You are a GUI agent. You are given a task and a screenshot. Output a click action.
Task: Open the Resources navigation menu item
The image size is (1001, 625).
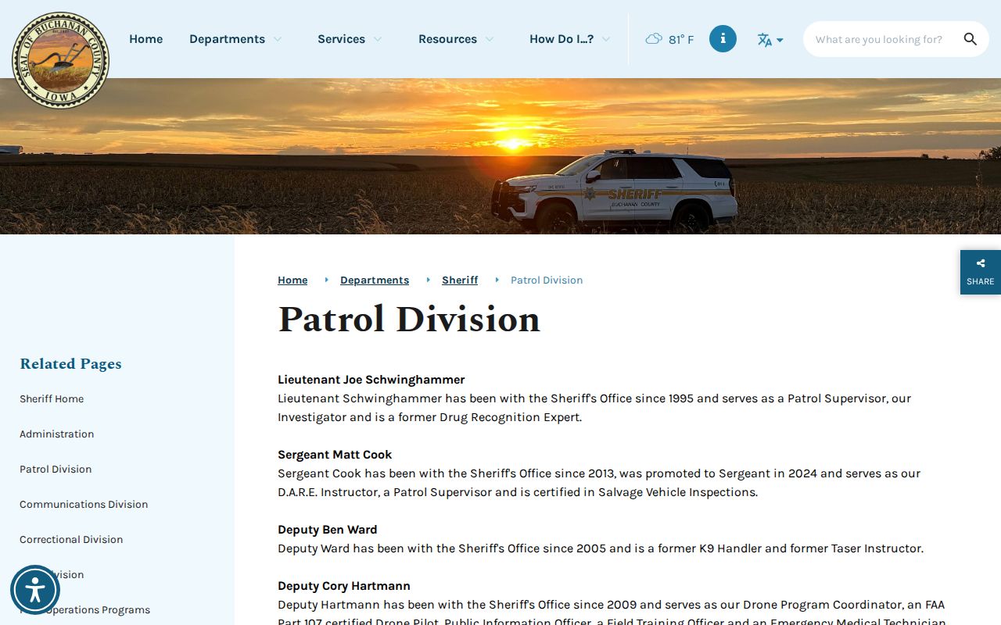pyautogui.click(x=447, y=39)
